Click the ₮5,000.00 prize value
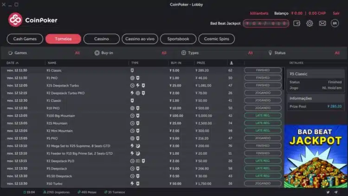Viewport: 348px width, 196px height. [x=204, y=116]
